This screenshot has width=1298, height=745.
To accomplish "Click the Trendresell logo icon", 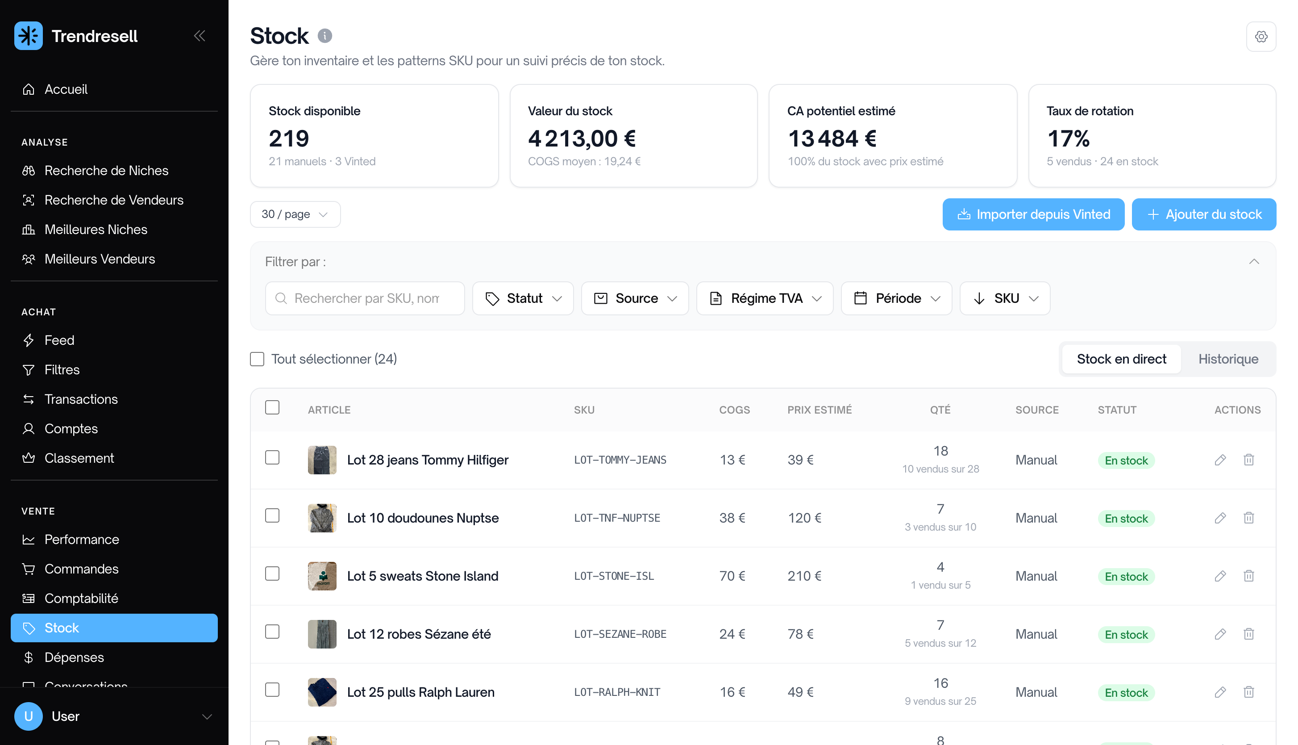I will 29,36.
